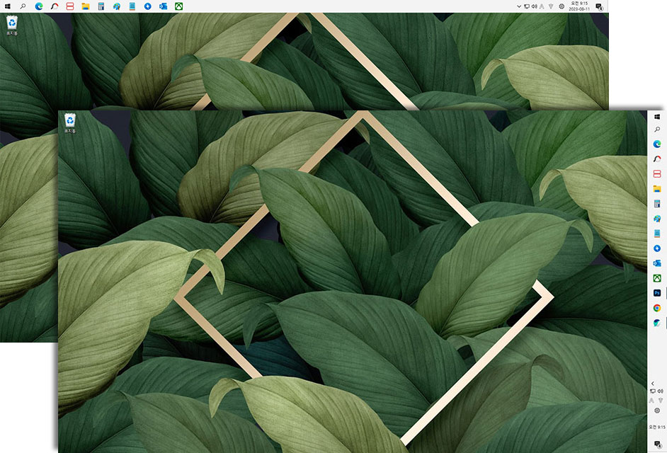The height and width of the screenshot is (453, 667).
Task: Toggle IME A indicator on right taskbar
Action: (x=651, y=401)
